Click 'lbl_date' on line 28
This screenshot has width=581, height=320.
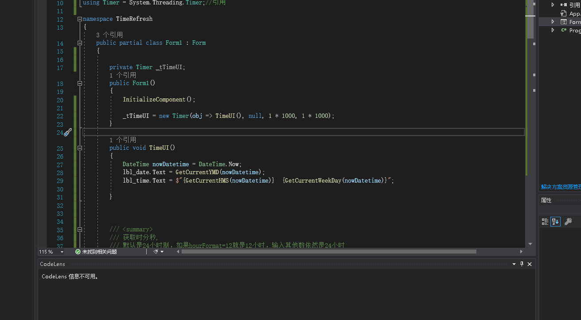pyautogui.click(x=136, y=172)
